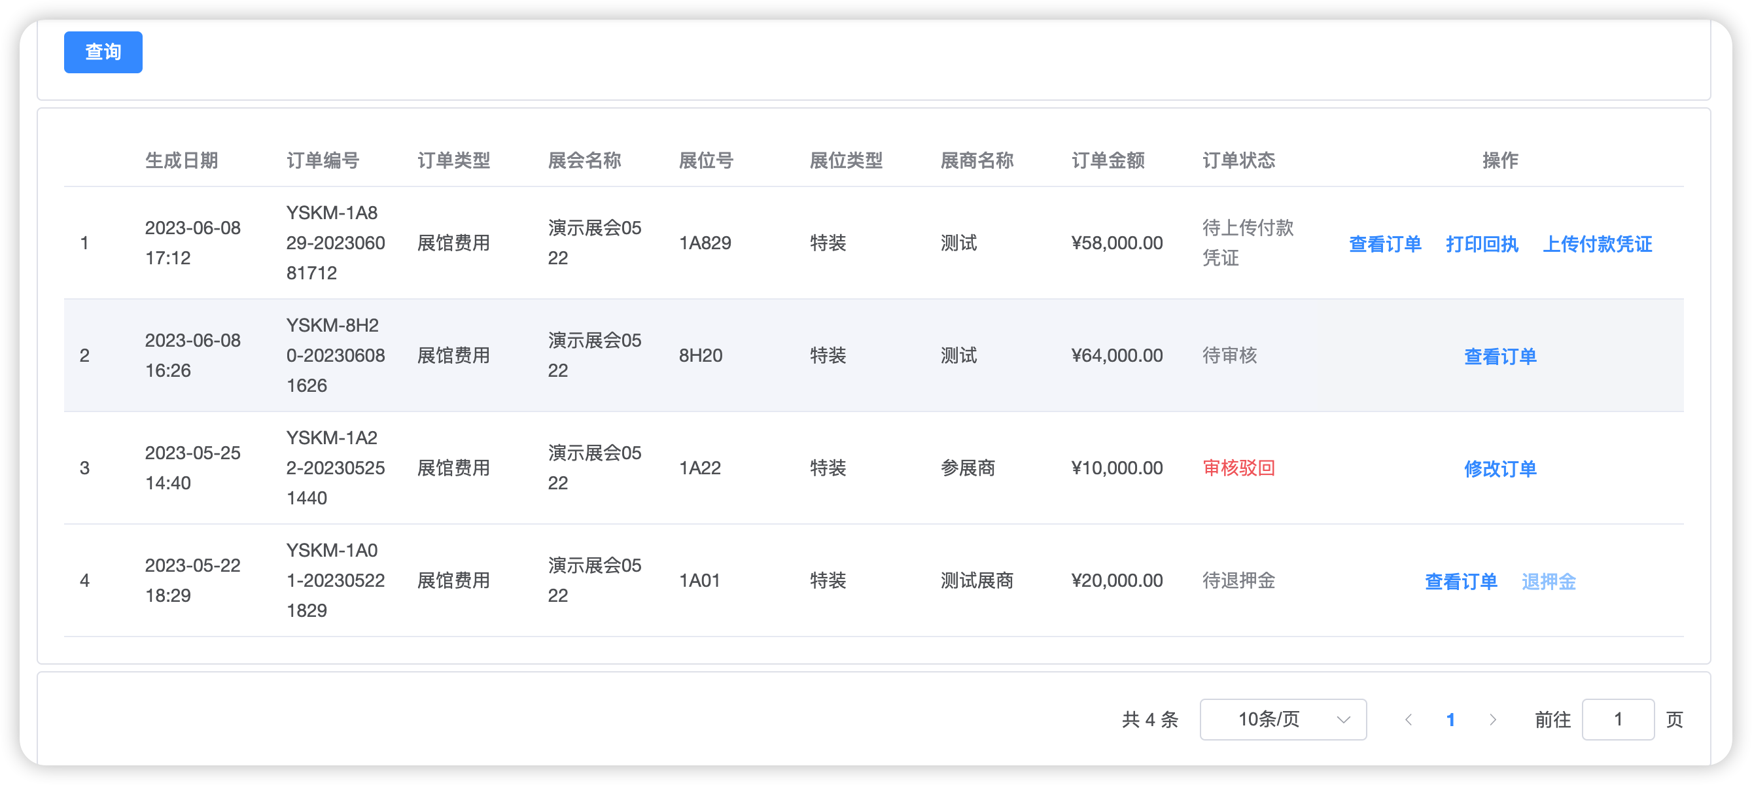Viewport: 1752px width, 785px height.
Task: Click exhibitor name 参展商 cell
Action: [968, 467]
